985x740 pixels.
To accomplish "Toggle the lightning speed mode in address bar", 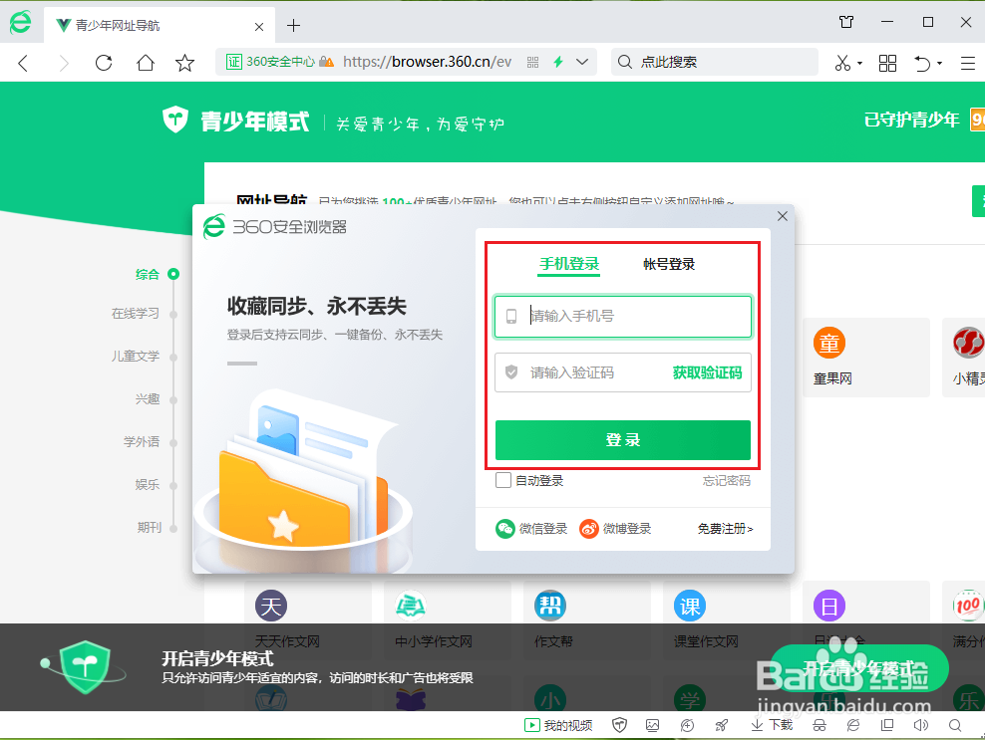I will point(559,62).
